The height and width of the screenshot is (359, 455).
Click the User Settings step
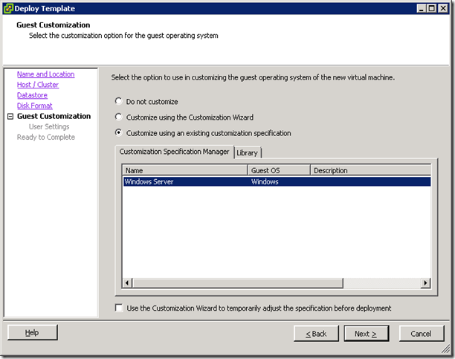pos(49,126)
